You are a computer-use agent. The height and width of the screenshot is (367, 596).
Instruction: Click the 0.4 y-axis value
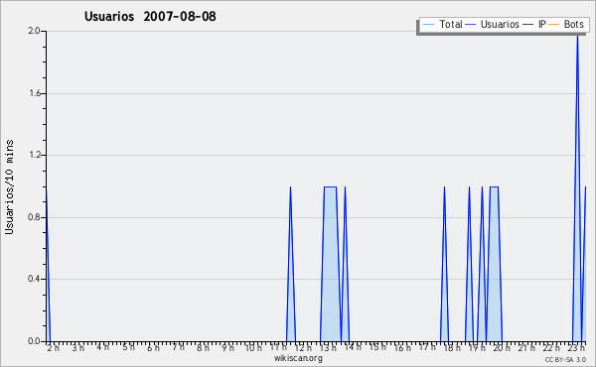[34, 279]
